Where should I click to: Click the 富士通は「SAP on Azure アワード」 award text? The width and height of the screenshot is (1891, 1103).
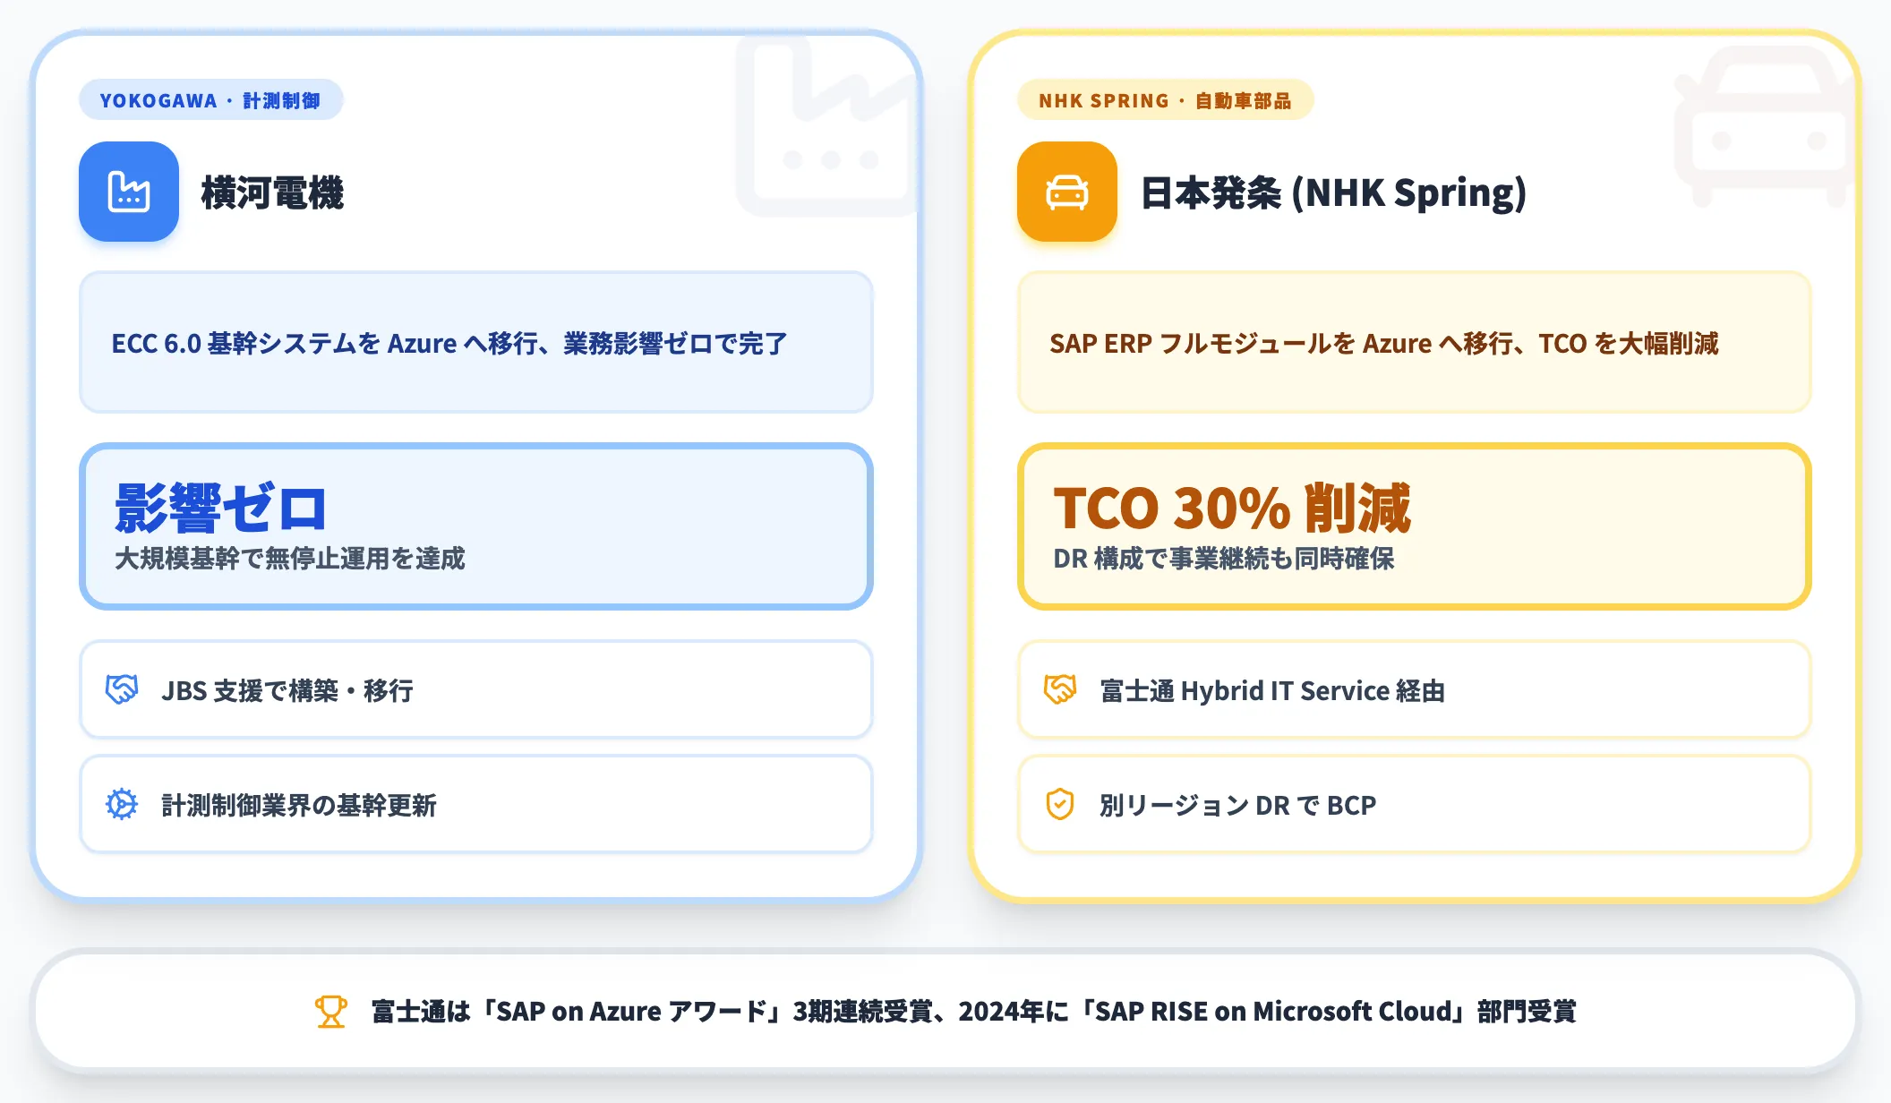coord(974,1012)
